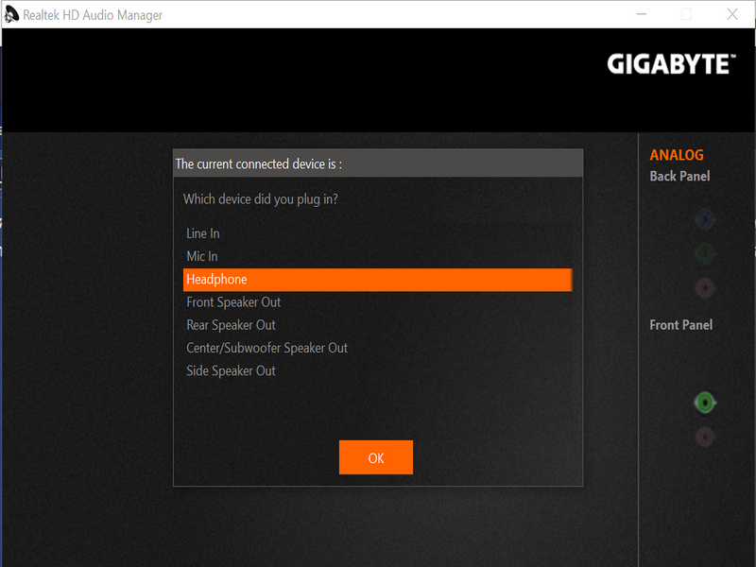Image resolution: width=756 pixels, height=567 pixels.
Task: Select Mic In from device list
Action: pos(377,256)
